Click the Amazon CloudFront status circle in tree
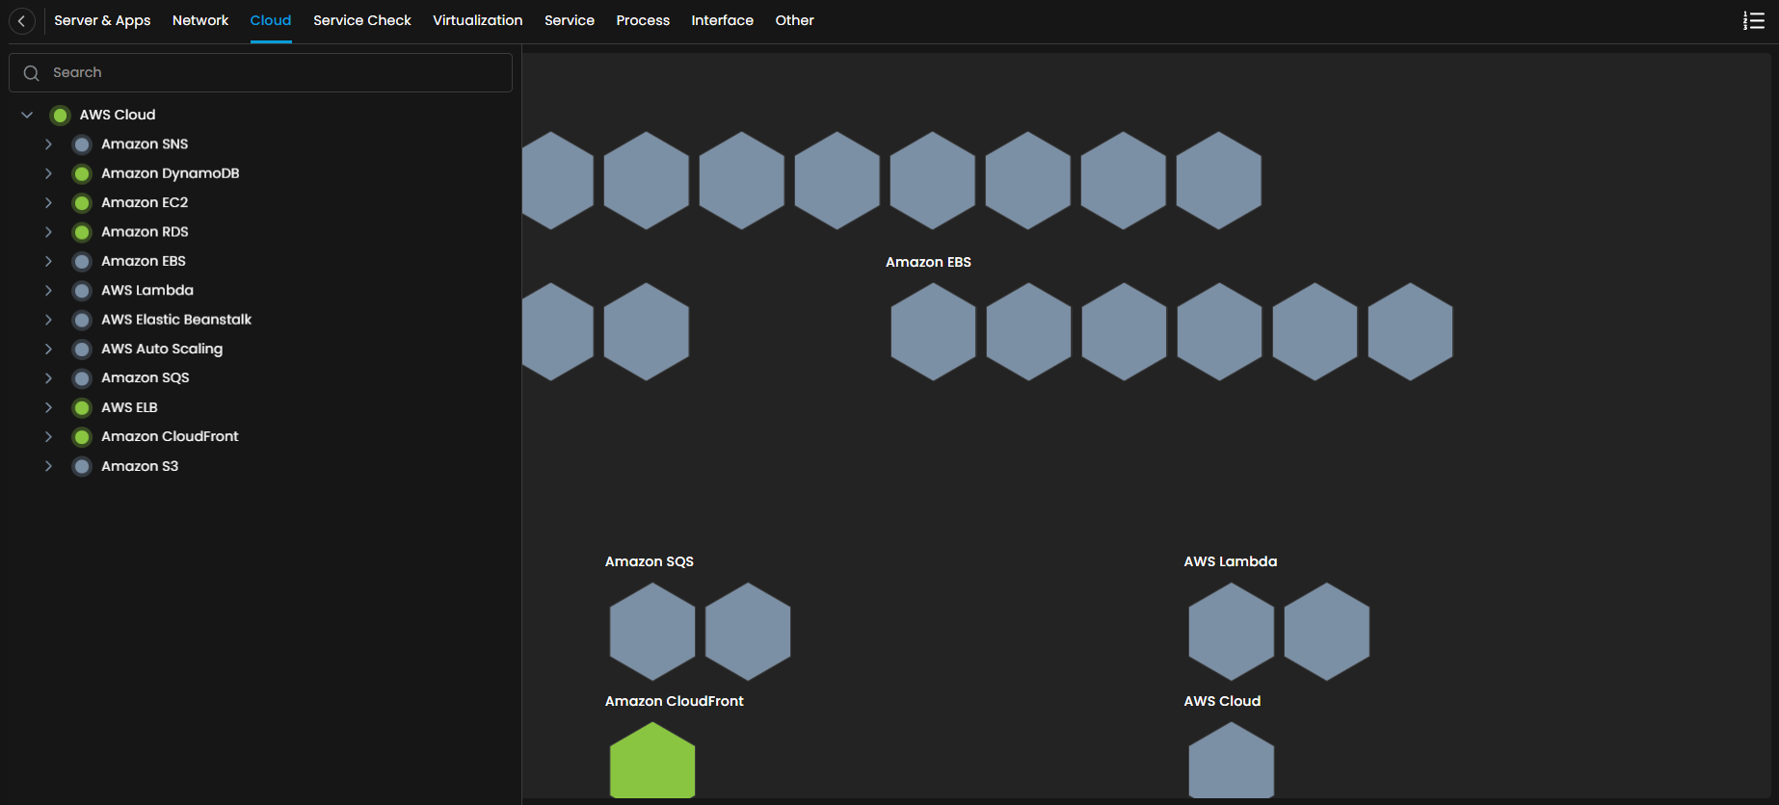The width and height of the screenshot is (1779, 805). (82, 437)
